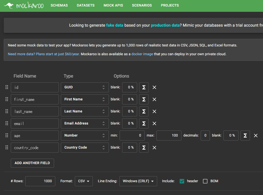
Task: Remove the id field with X
Action: coord(154,87)
